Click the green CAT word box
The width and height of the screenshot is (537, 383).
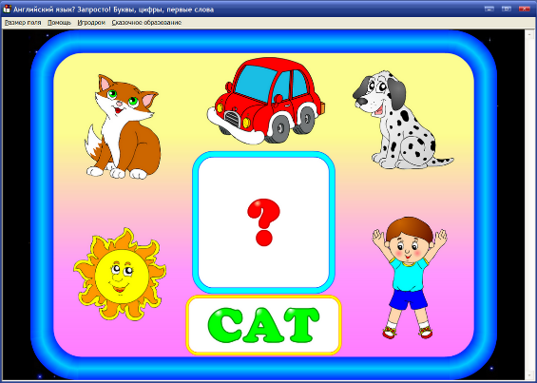263,325
